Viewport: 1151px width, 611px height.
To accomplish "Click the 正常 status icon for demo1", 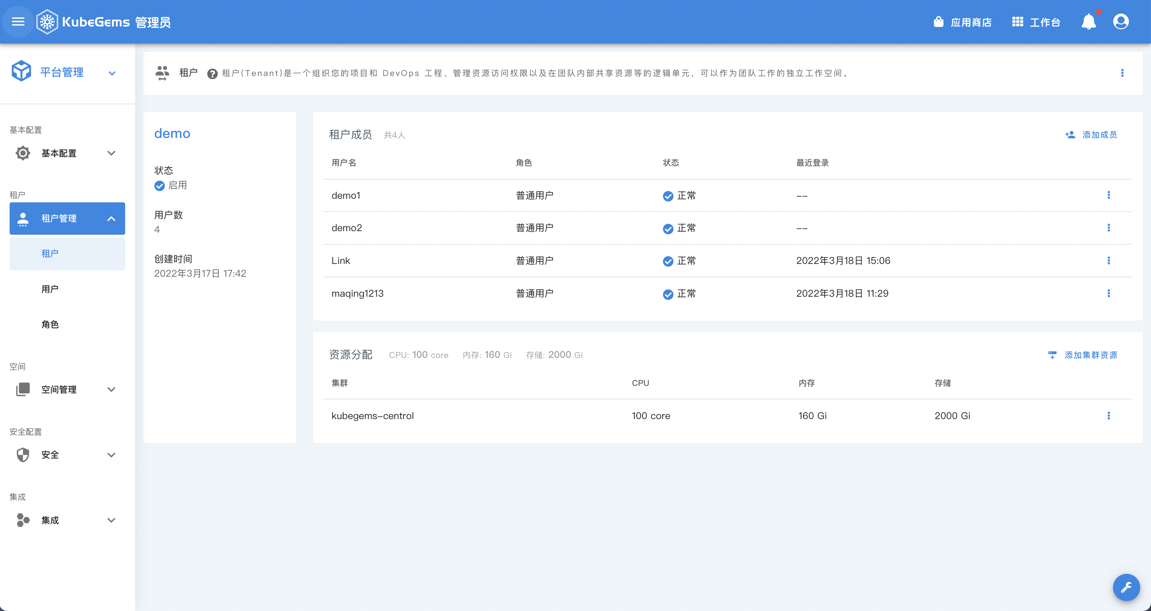I will pyautogui.click(x=667, y=196).
